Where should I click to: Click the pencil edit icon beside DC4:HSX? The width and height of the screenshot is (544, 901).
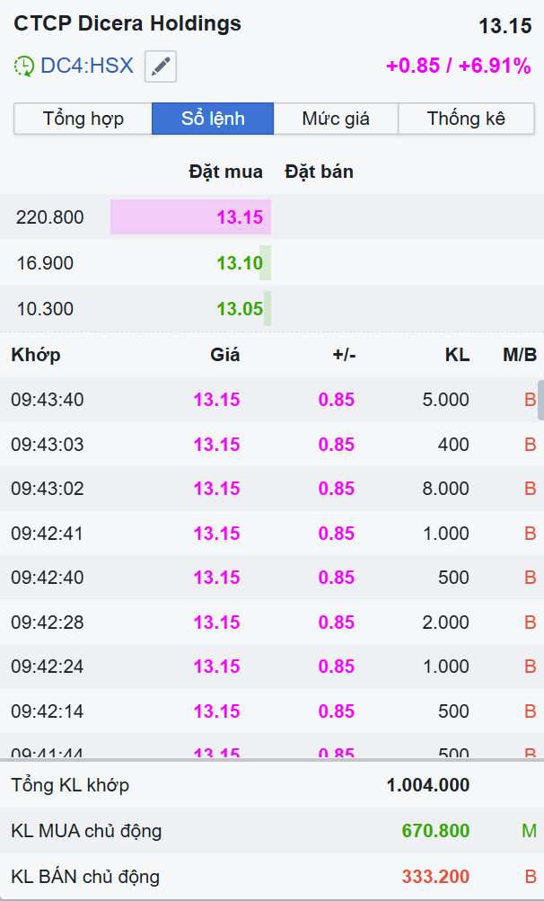161,66
